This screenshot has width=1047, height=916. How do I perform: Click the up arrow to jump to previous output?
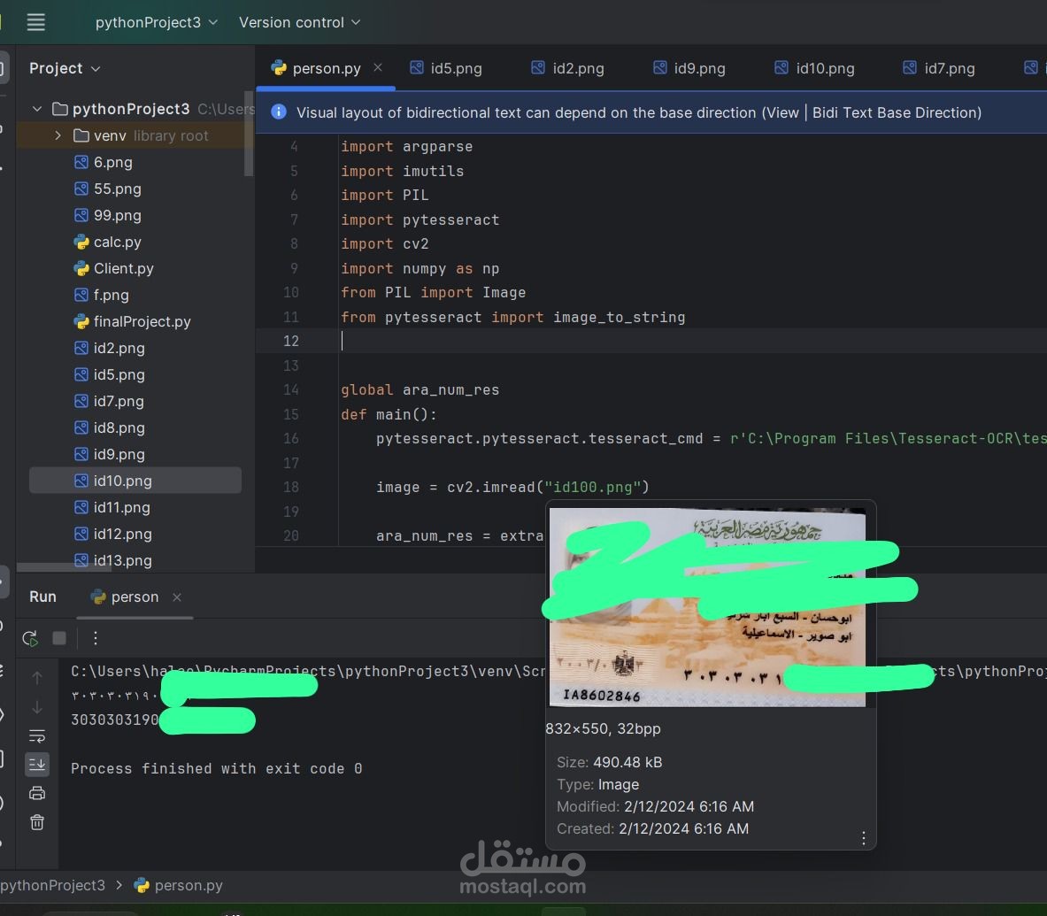click(36, 679)
